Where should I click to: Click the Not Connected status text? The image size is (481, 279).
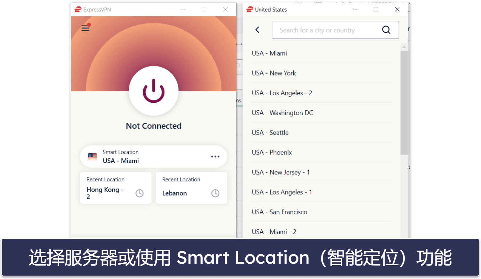coord(154,126)
